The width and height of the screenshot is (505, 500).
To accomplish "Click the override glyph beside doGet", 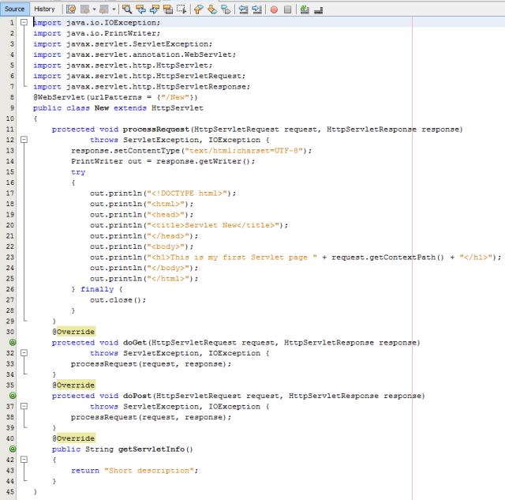I will pyautogui.click(x=13, y=342).
